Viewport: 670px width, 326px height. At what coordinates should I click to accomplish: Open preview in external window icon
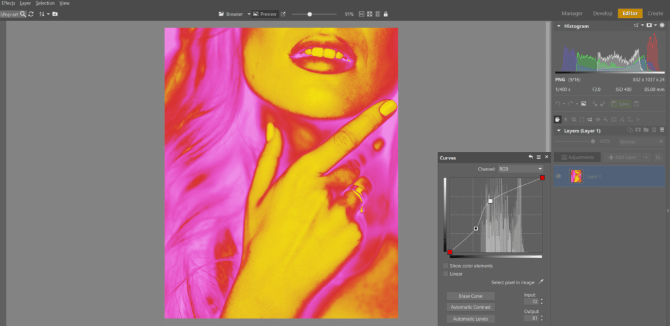coord(283,14)
